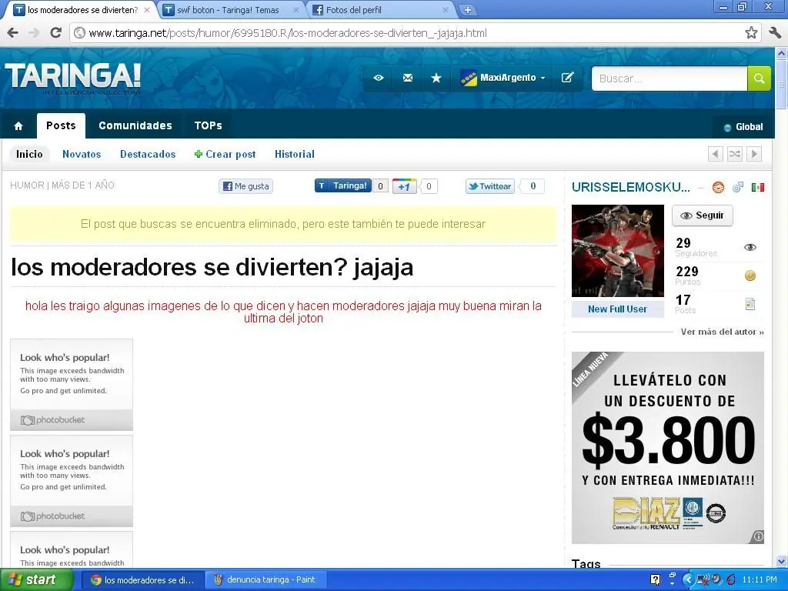Click the green search magnifier button
The width and height of the screenshot is (788, 591).
coord(759,78)
